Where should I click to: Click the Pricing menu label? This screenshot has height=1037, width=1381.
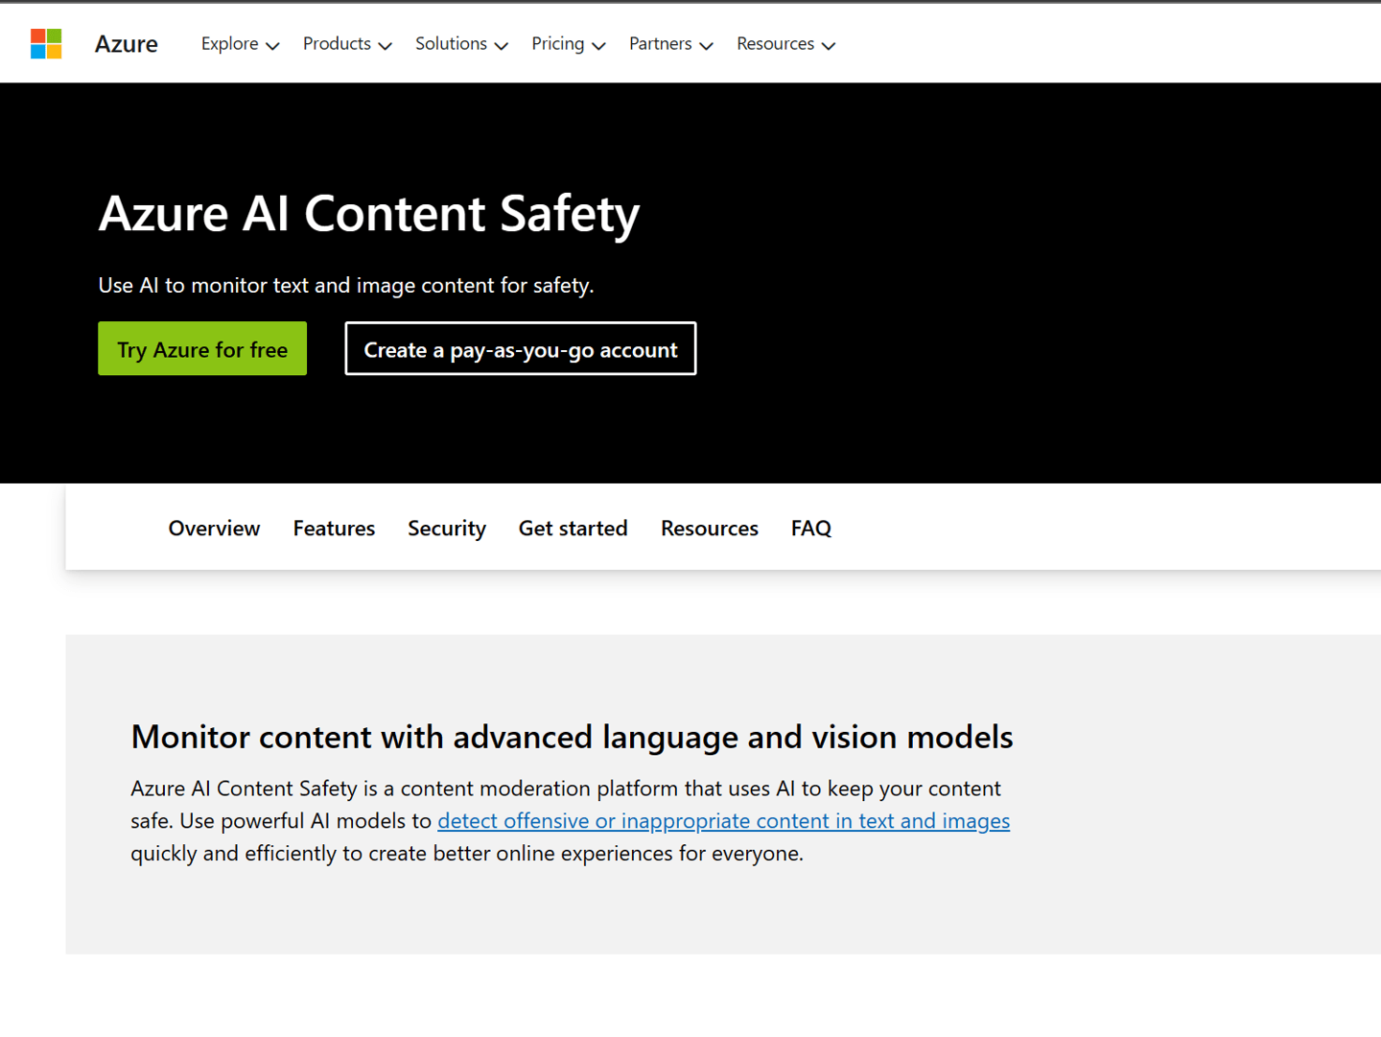[557, 44]
